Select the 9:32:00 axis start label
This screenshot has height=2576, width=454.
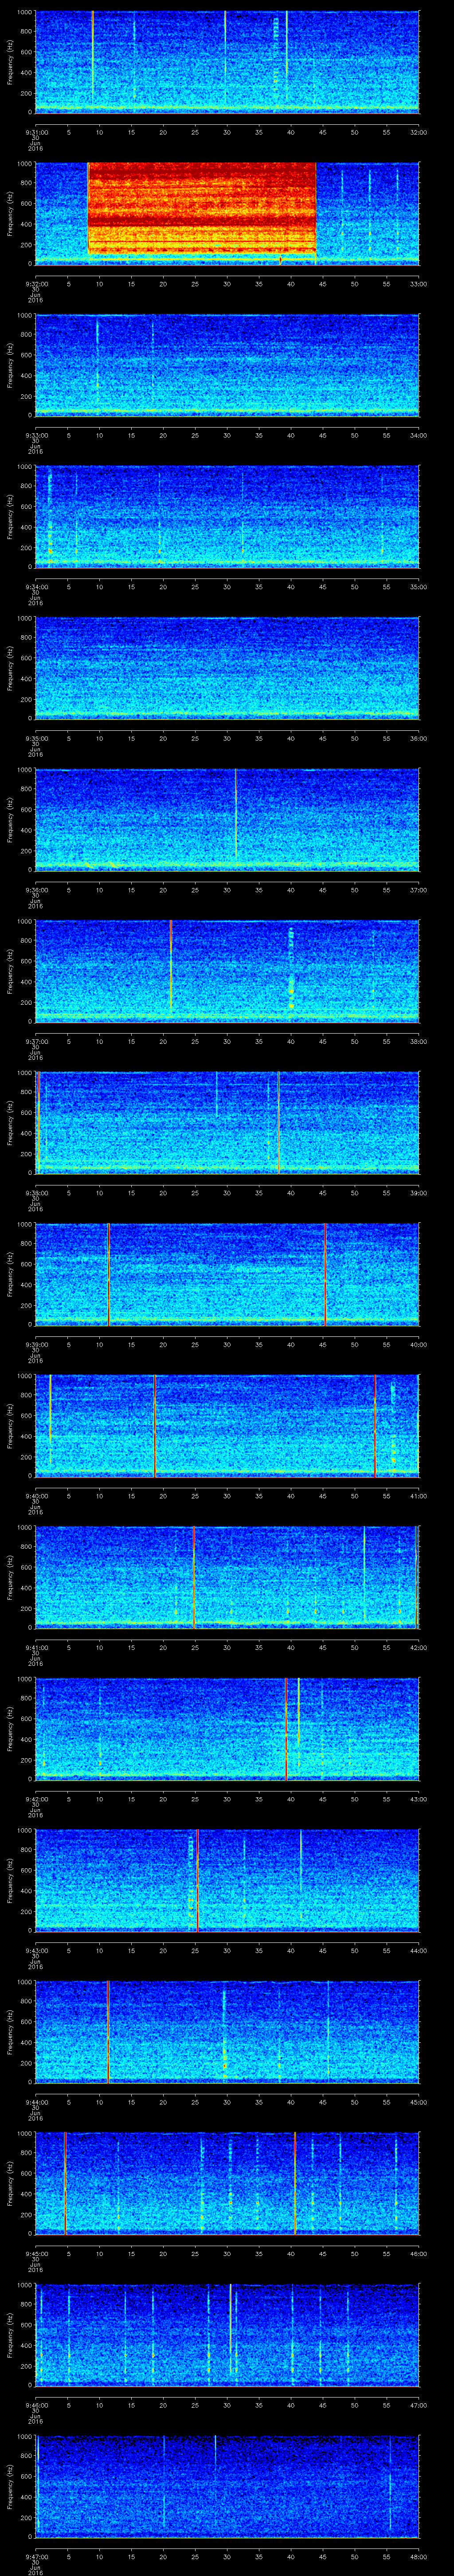(x=36, y=284)
